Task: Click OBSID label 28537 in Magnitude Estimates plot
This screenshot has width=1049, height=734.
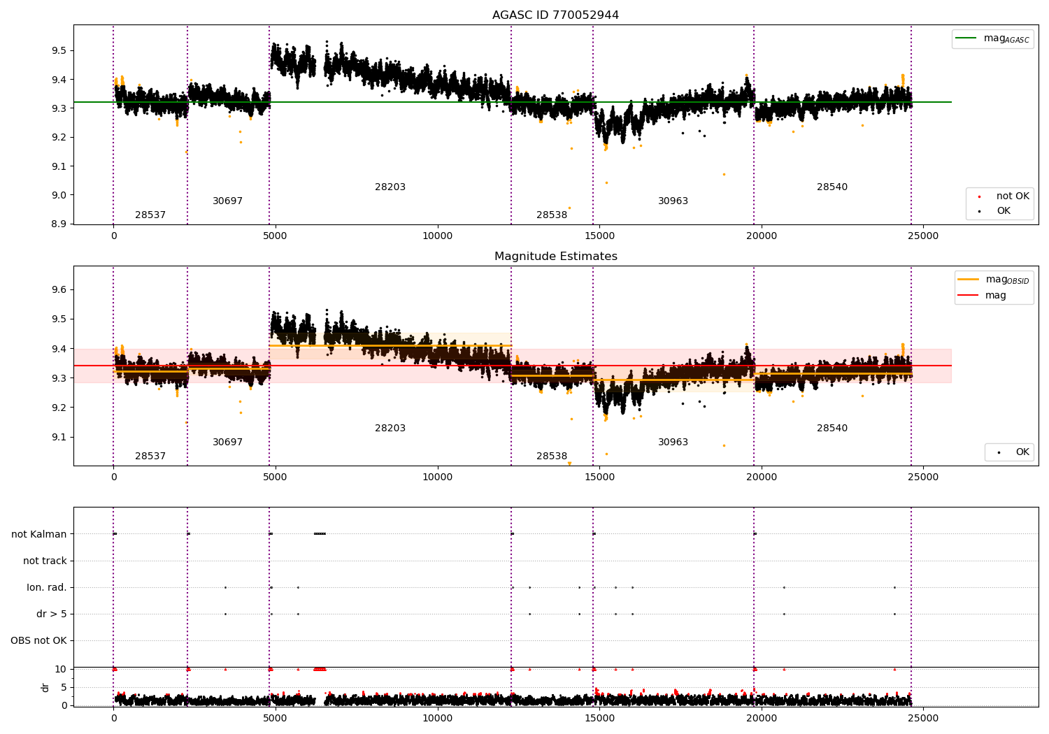Action: (150, 456)
